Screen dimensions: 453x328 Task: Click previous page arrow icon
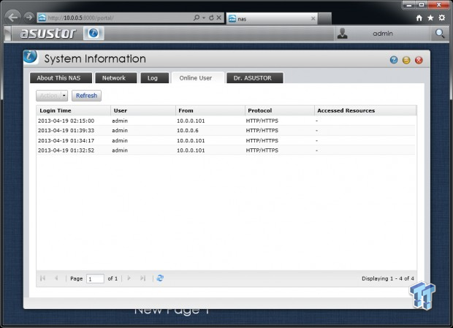pyautogui.click(x=56, y=278)
